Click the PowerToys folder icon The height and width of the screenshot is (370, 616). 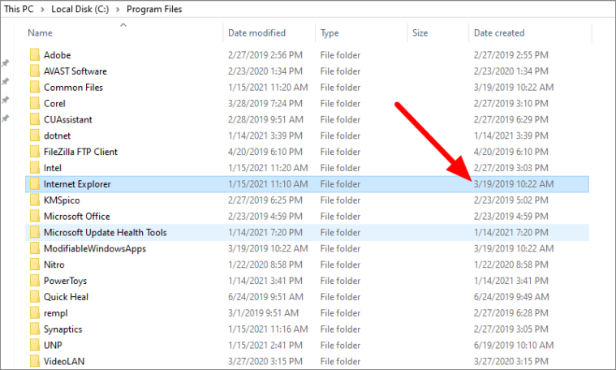(35, 280)
